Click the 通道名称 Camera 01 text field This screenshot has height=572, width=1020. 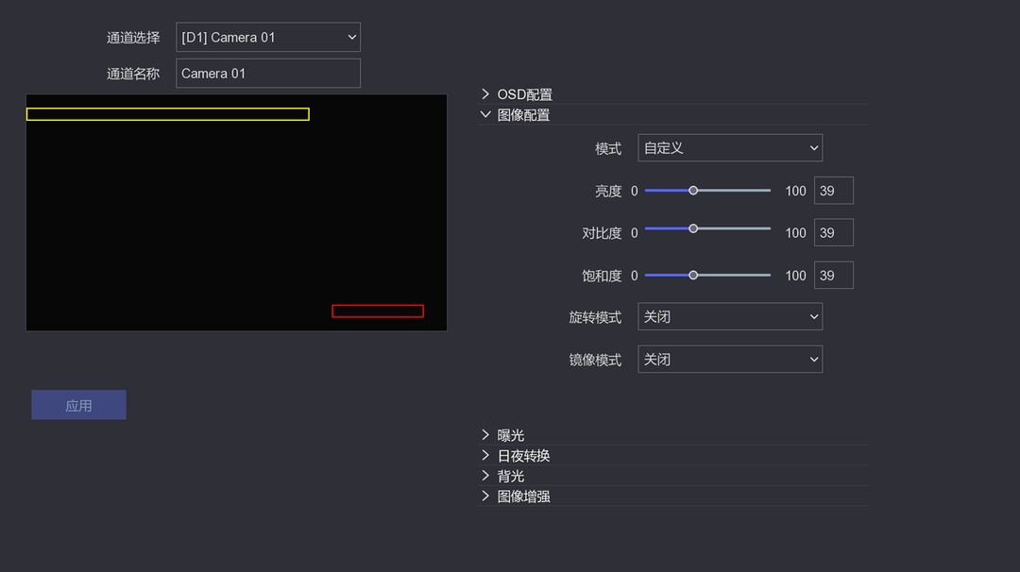click(268, 74)
